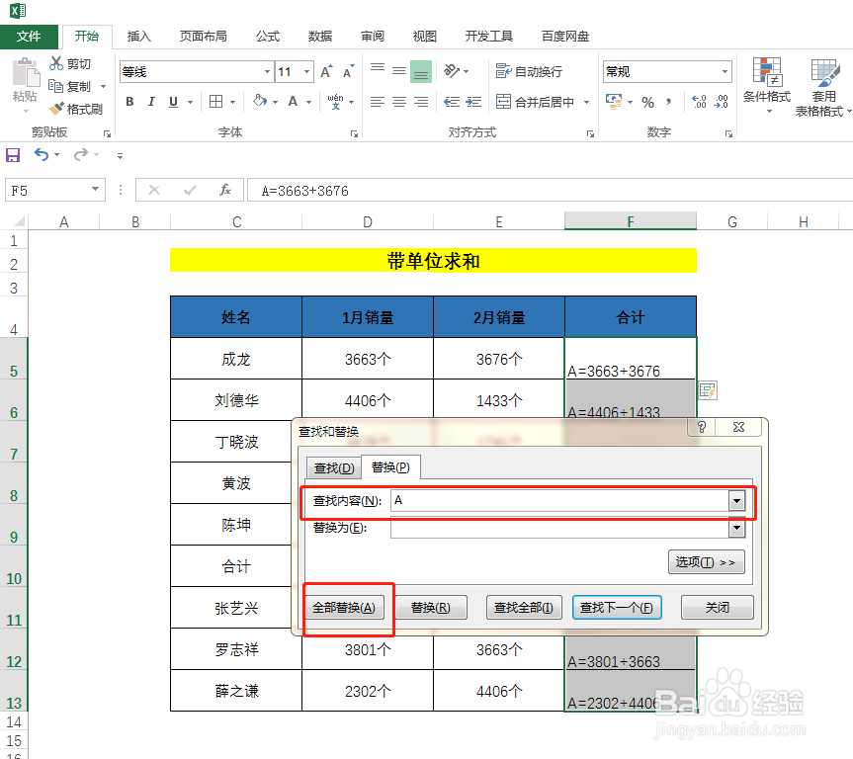Click the 选项 expander button
This screenshot has width=853, height=759.
pyautogui.click(x=706, y=561)
